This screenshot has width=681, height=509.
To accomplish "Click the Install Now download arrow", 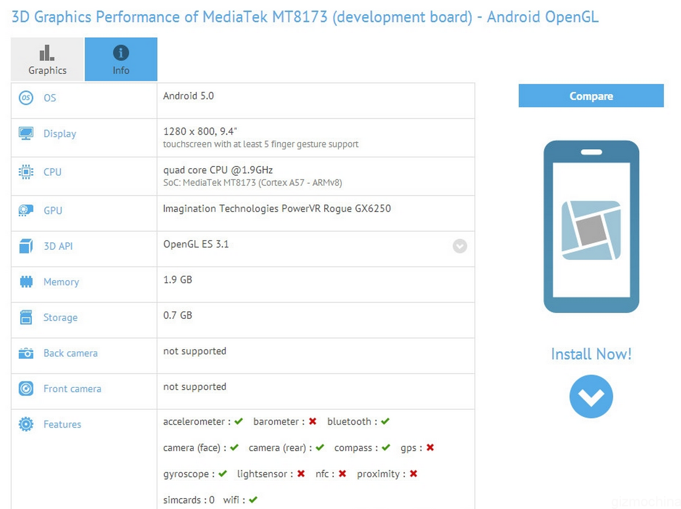I will pyautogui.click(x=591, y=396).
